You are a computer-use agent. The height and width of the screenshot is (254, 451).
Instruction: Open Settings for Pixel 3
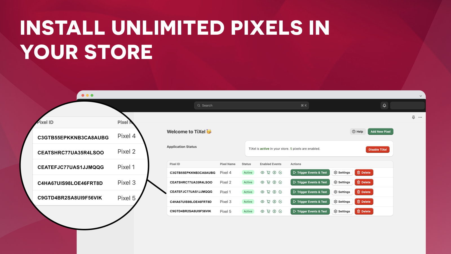pyautogui.click(x=342, y=202)
